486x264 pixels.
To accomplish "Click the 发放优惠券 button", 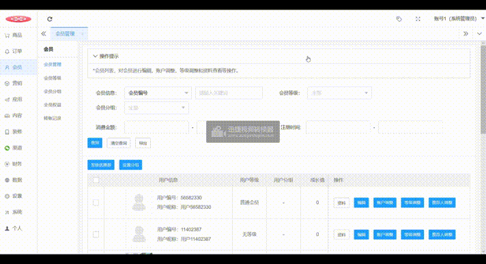I will pyautogui.click(x=101, y=165).
